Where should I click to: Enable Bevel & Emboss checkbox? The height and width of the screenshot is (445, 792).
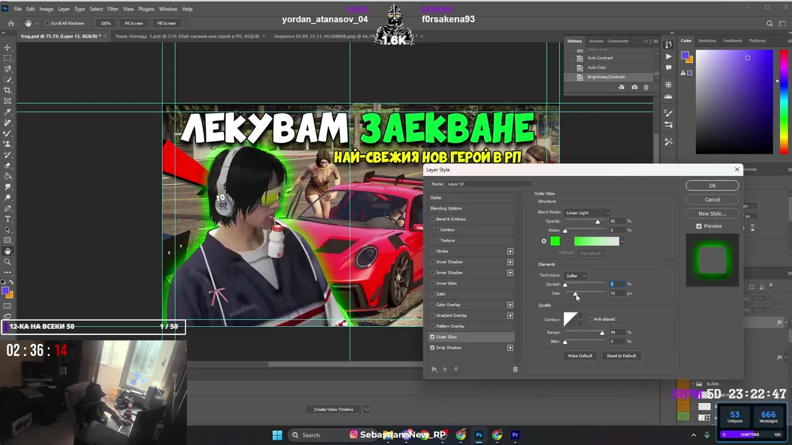pyautogui.click(x=433, y=219)
